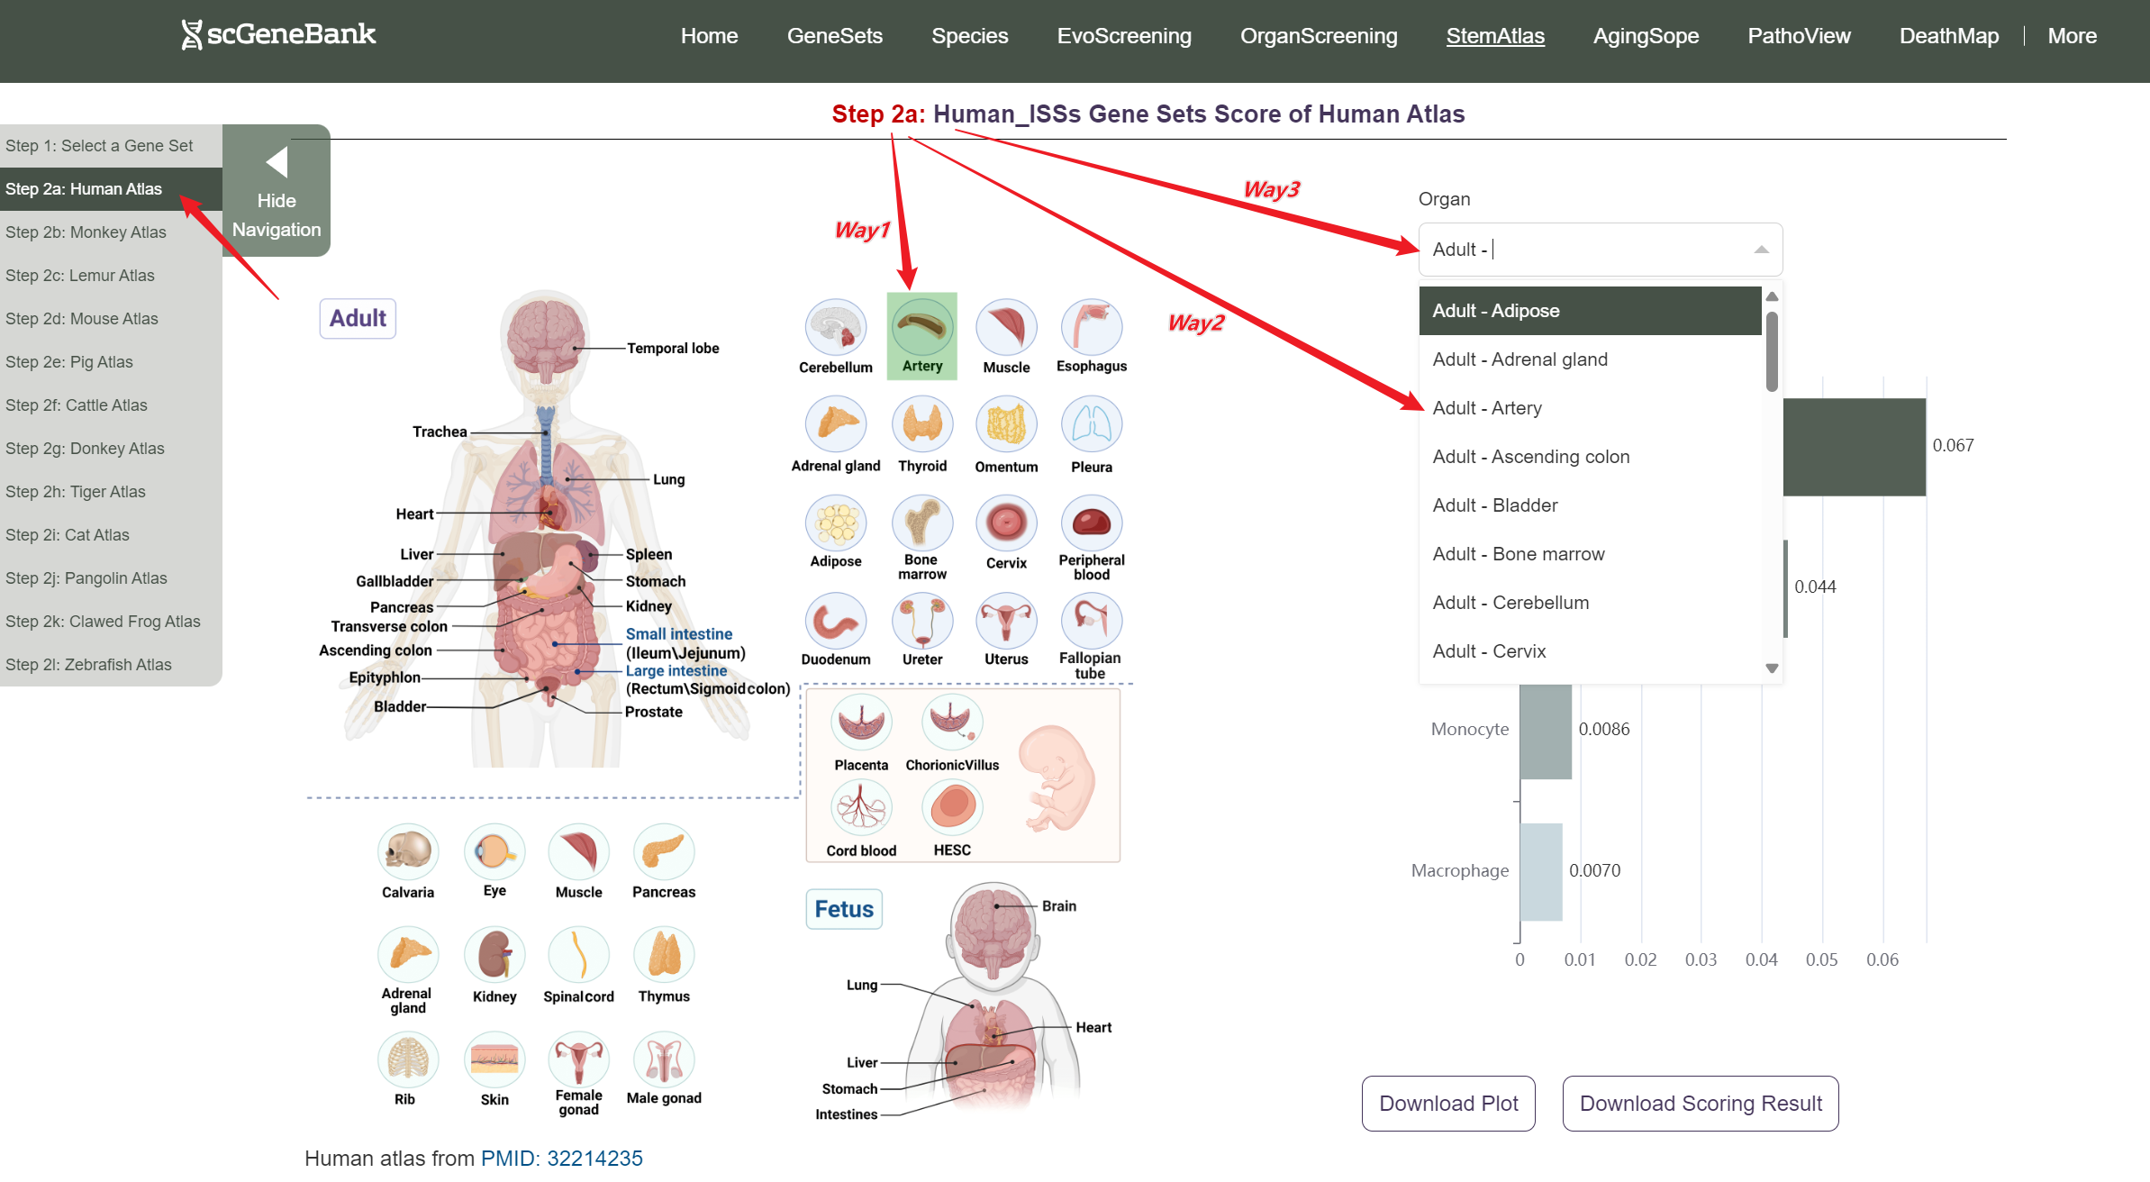Click the dropdown list scrollbar down arrow

(1772, 668)
